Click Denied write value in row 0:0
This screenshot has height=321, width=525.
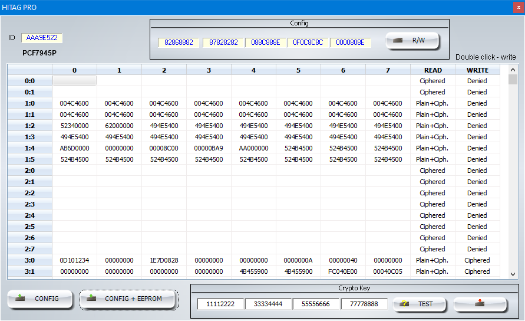(477, 81)
